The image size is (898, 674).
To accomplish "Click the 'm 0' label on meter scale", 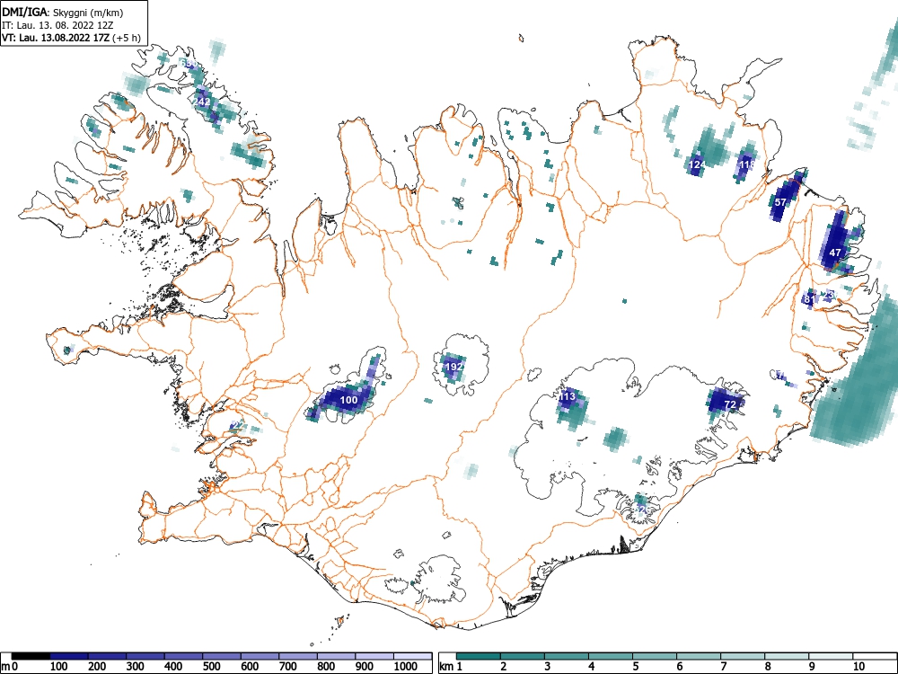I will click(10, 666).
